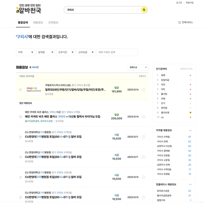Viewport: 205px width, 203px height.
Task: Open 남양주시 전체 regional listings
Action: click(x=163, y=165)
